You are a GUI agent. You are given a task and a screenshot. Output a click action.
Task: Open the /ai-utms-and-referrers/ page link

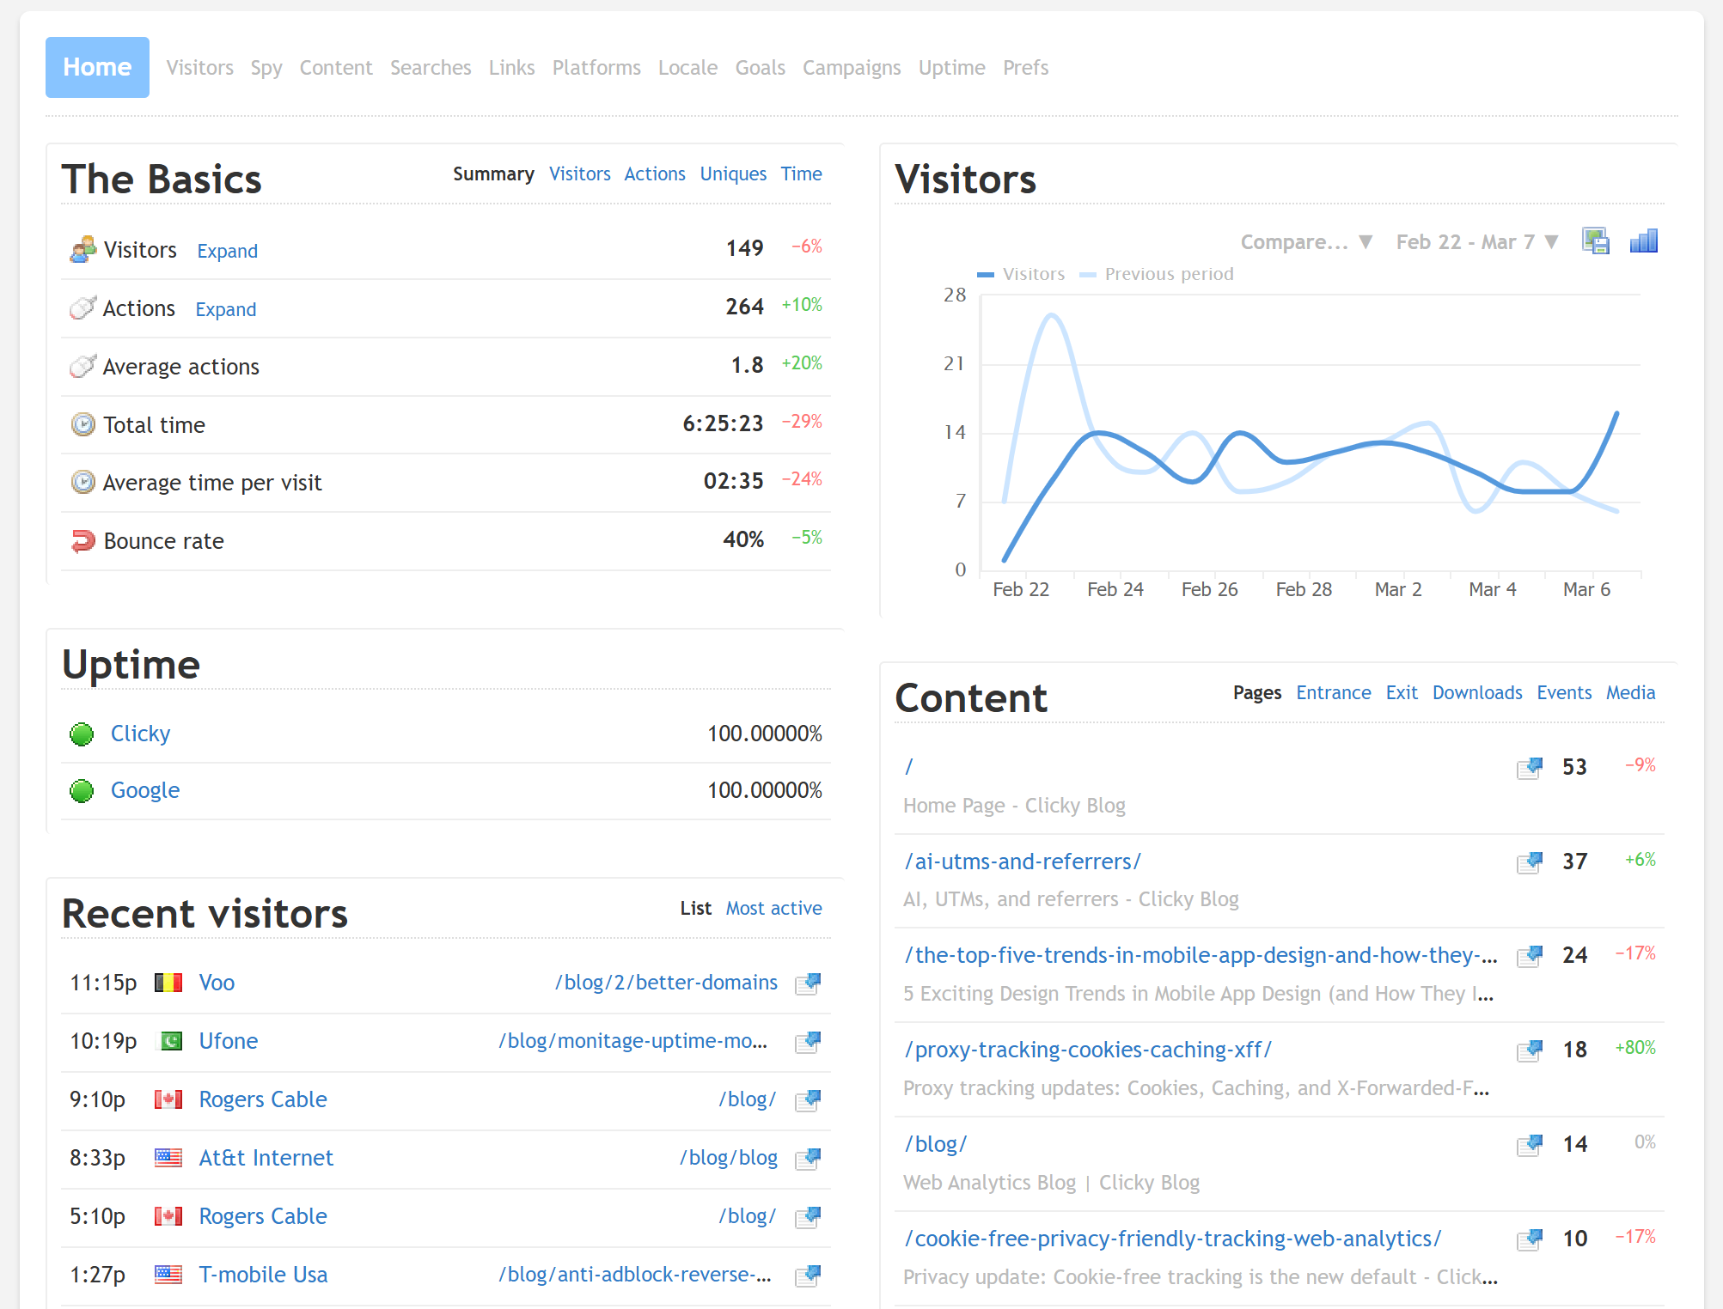(1021, 862)
